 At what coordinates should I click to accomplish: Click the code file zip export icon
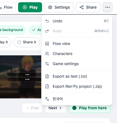47,86
